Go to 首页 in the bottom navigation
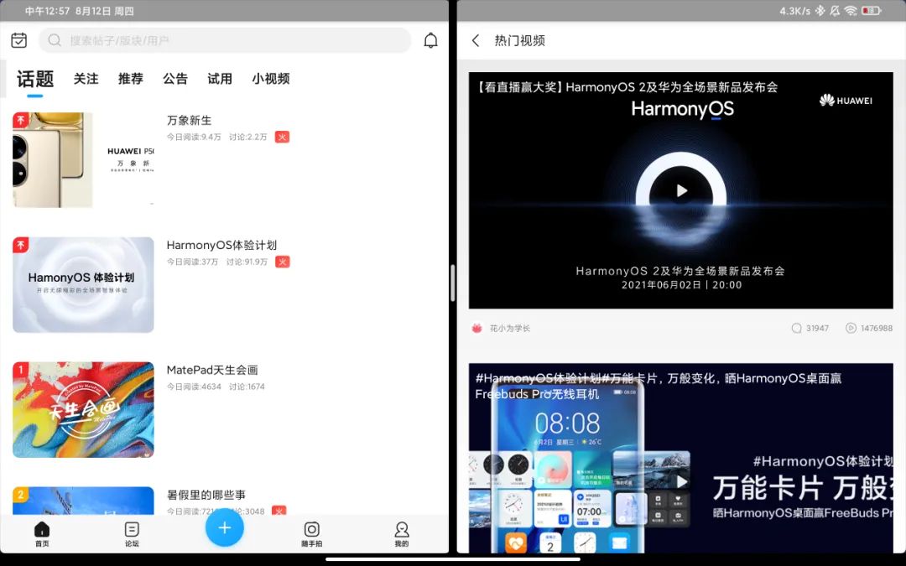The height and width of the screenshot is (566, 906). (42, 533)
